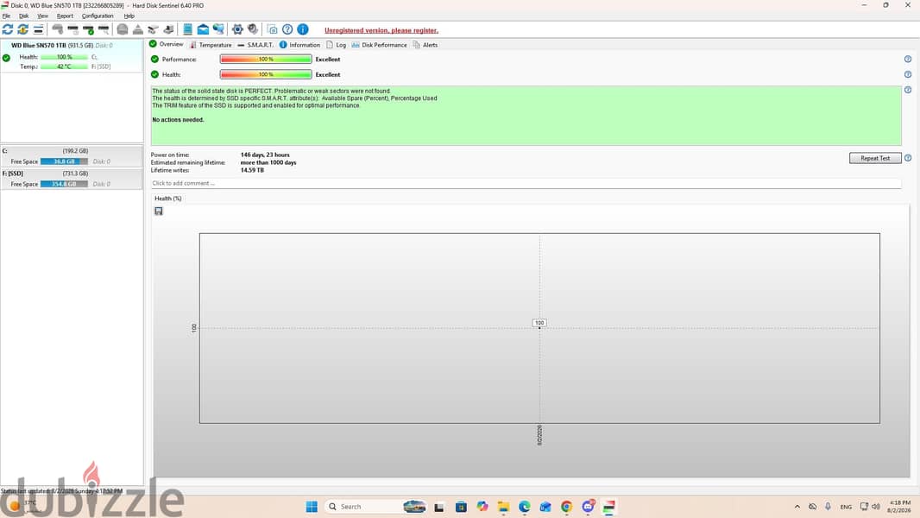Switch to the Temperature tab
Viewport: 920px width, 518px height.
coord(211,45)
